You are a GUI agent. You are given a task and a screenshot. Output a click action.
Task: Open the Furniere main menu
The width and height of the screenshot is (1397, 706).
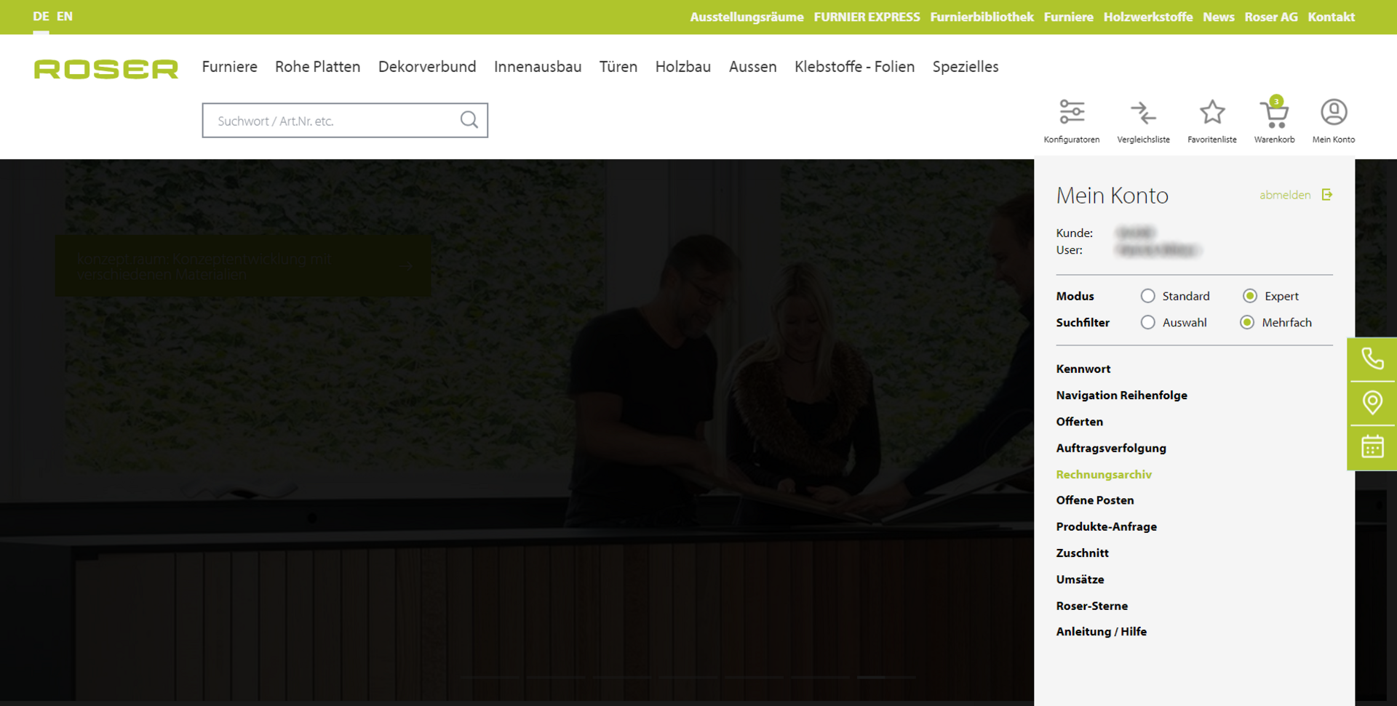coord(230,67)
